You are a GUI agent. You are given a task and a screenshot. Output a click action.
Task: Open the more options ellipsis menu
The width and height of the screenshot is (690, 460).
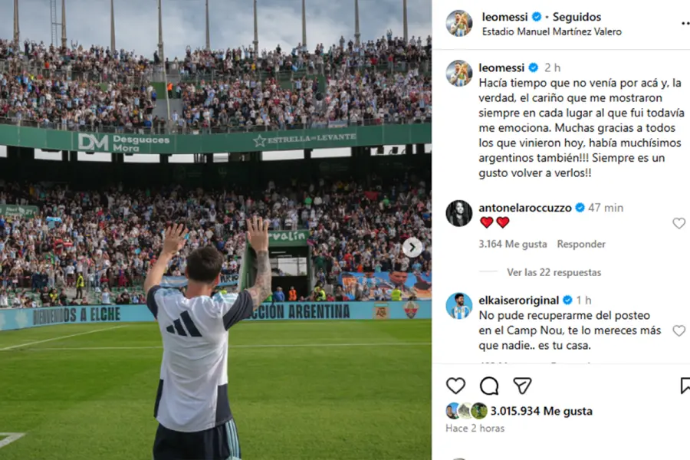tap(685, 23)
